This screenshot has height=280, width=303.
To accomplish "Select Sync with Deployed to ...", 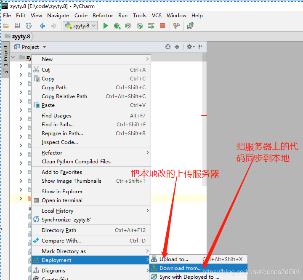I will click(199, 277).
